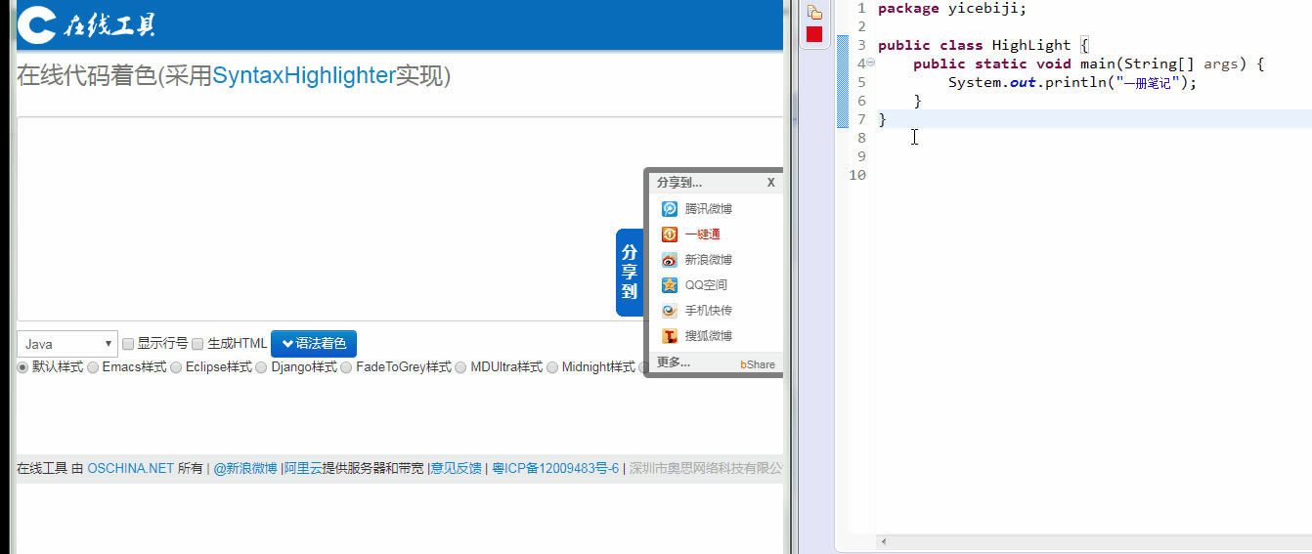Click the HighLight class name in the editor
1312x554 pixels.
point(1031,45)
